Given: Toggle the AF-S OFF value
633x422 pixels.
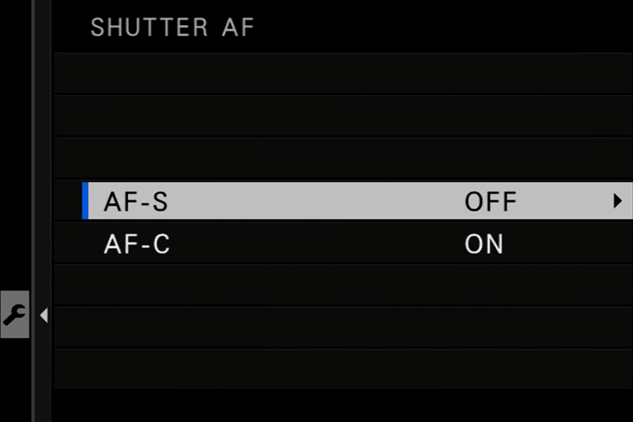Looking at the screenshot, I should [491, 202].
